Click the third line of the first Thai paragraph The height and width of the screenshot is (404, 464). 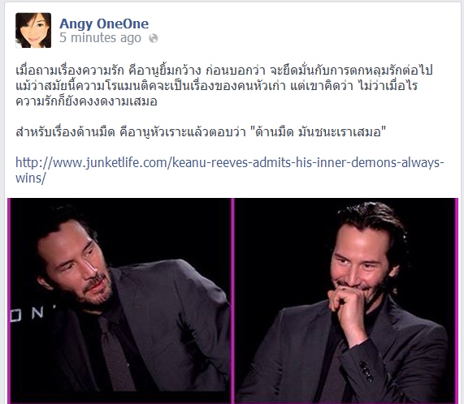point(86,101)
